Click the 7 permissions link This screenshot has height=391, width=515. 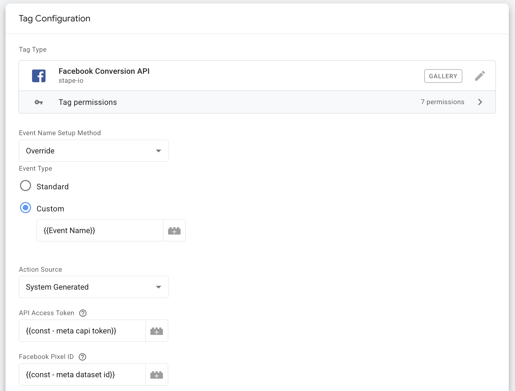coord(442,102)
